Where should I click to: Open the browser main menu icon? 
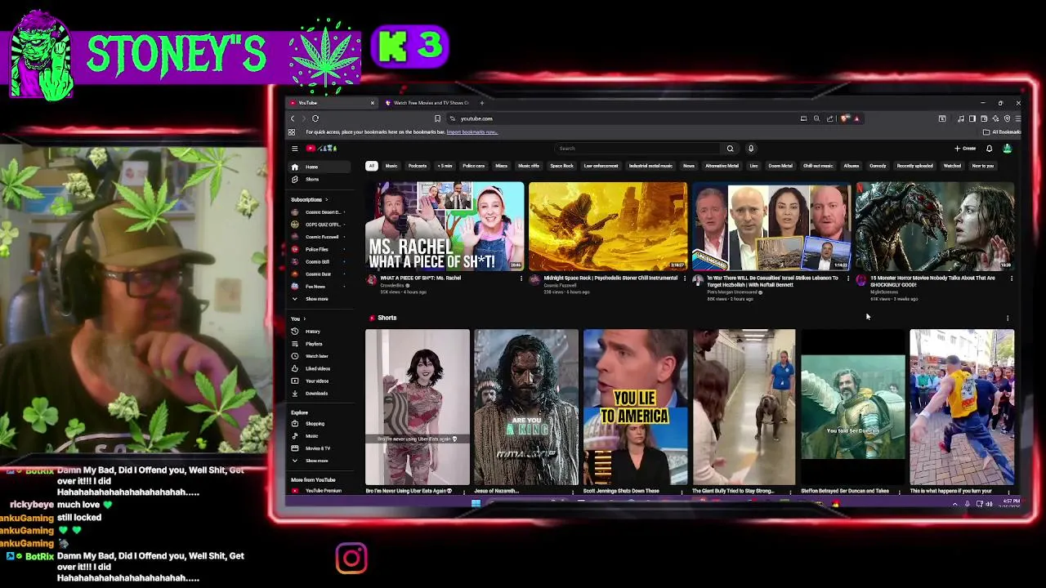[x=1017, y=118]
